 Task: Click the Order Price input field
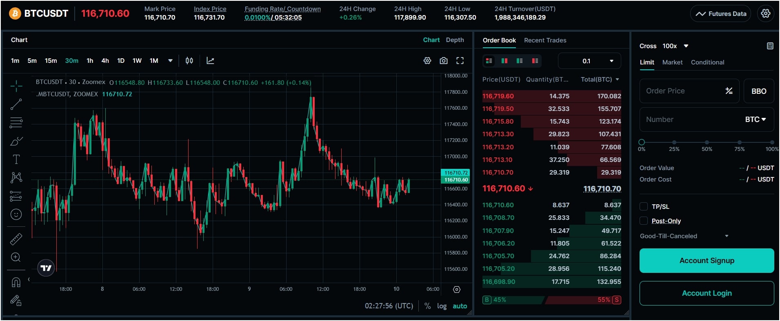click(x=689, y=91)
